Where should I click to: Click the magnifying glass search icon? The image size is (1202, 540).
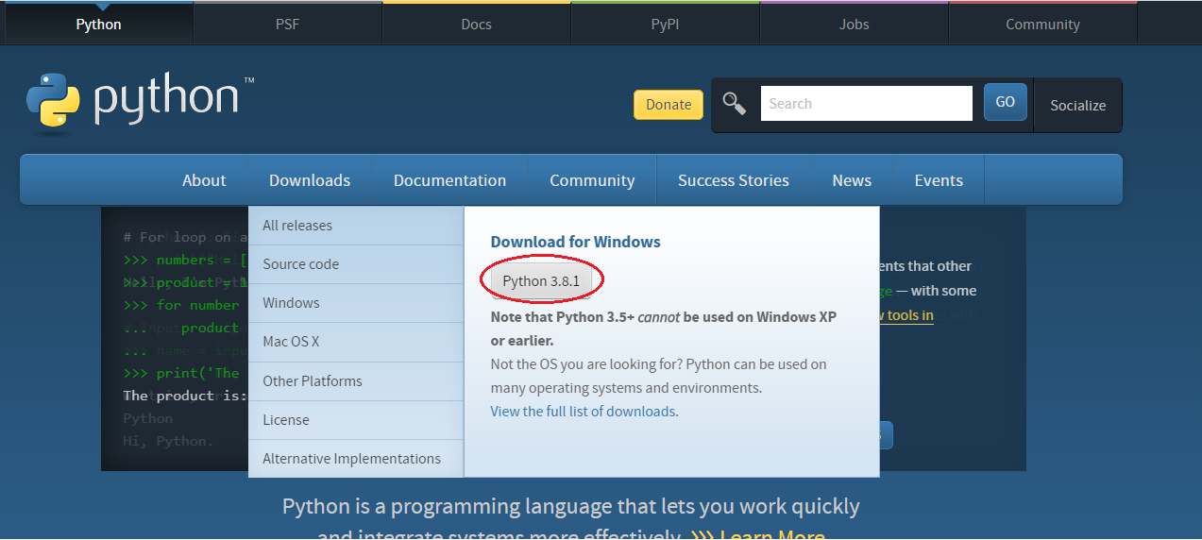(735, 103)
